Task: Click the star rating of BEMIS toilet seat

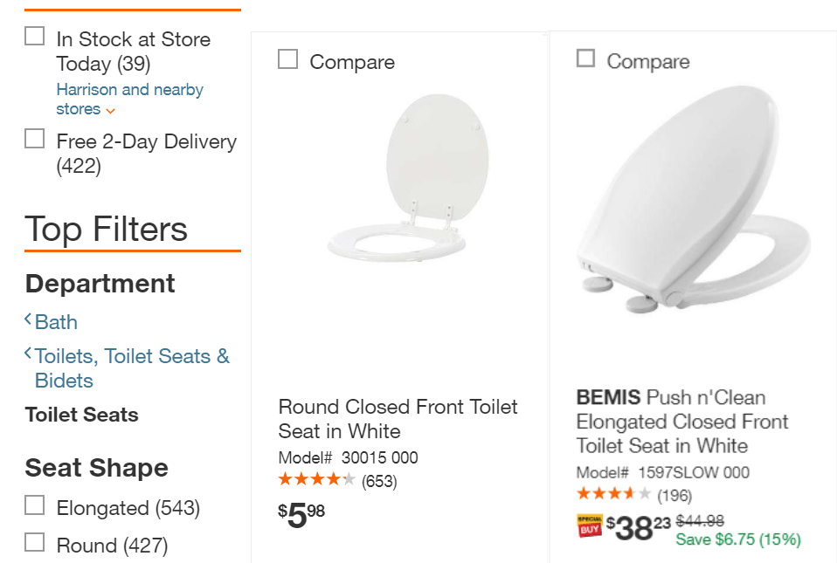Action: [x=613, y=495]
